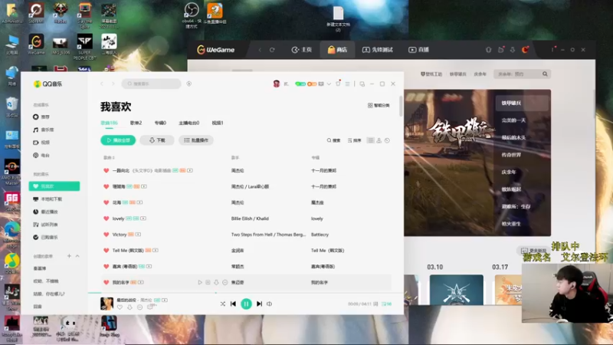
Task: Open the now-playing album cover thumbnail
Action: (x=107, y=304)
